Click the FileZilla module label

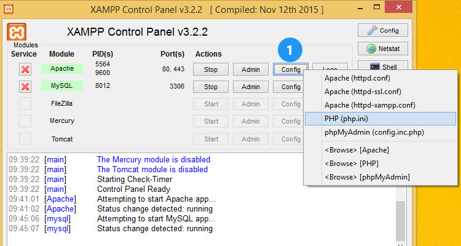(61, 103)
